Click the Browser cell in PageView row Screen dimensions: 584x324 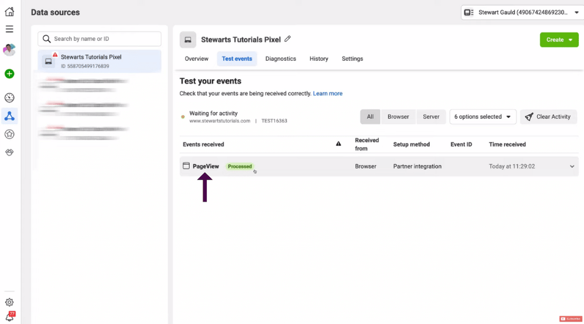pos(366,166)
